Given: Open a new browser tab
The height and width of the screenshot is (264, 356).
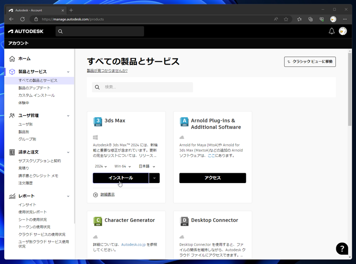Looking at the screenshot, I should (x=71, y=10).
